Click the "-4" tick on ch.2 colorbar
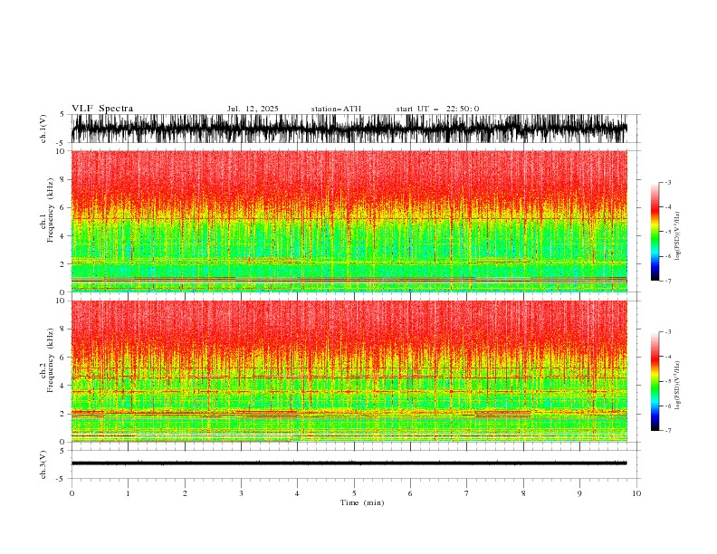Image resolution: width=717 pixels, height=554 pixels. pos(667,357)
